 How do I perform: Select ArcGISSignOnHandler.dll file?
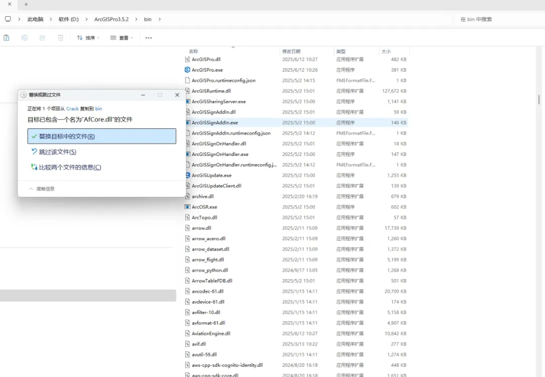point(219,143)
